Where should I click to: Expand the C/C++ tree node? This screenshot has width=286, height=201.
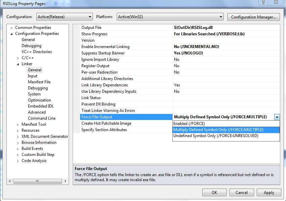[x=18, y=58]
